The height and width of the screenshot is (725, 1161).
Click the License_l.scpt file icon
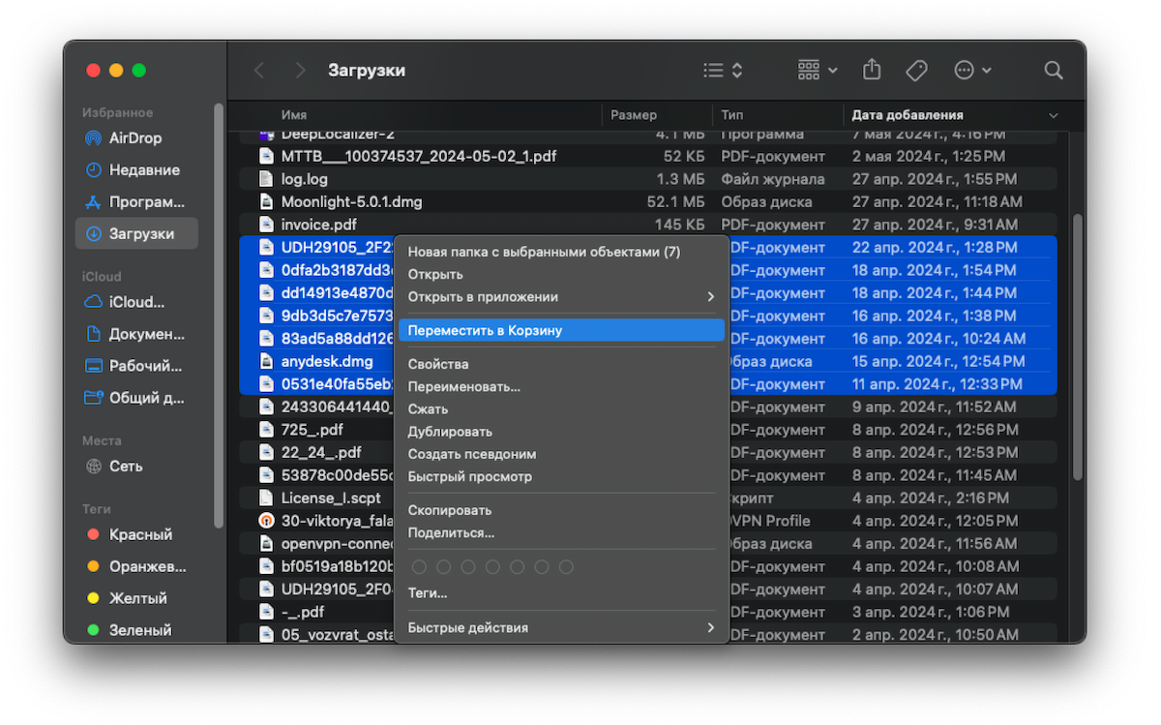tap(267, 498)
